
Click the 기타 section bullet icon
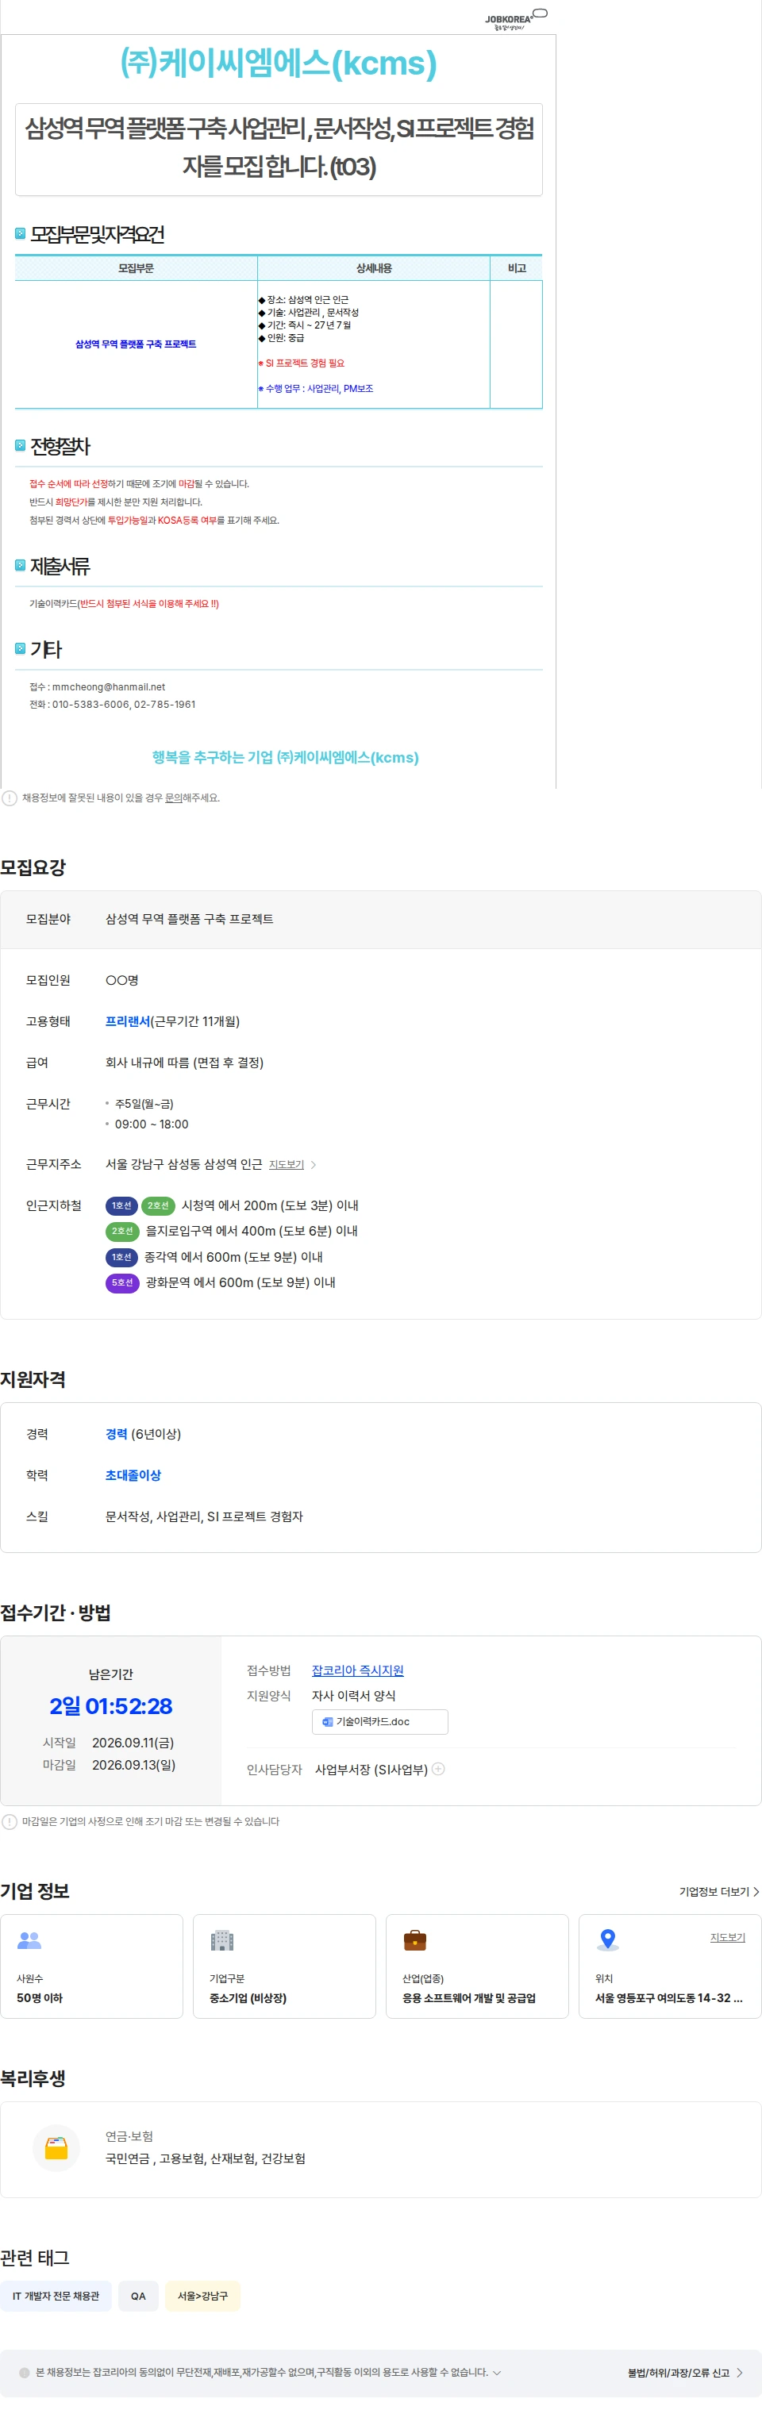pyautogui.click(x=21, y=648)
